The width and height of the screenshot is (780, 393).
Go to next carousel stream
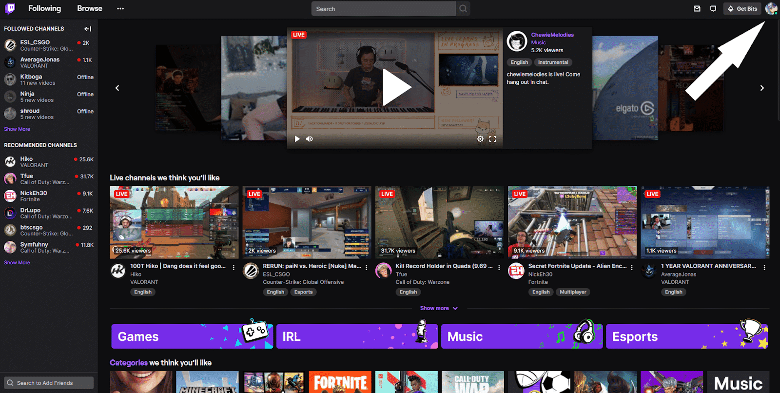762,88
